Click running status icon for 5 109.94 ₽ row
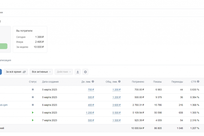Screen dimensions: 204x136 (33, 112)
